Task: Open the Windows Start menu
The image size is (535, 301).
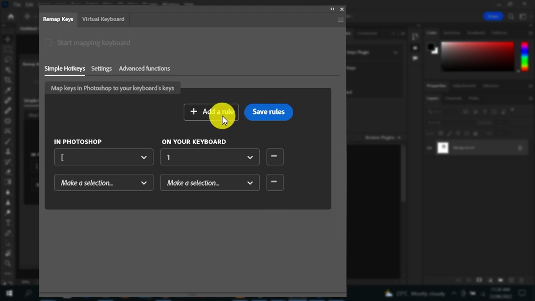Action: point(9,293)
